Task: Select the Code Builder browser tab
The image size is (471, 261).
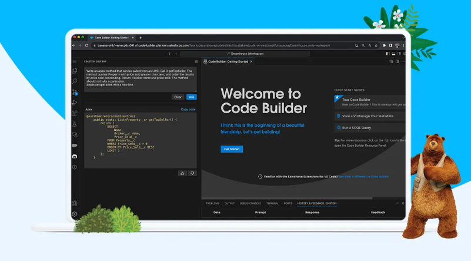Action: pos(112,38)
